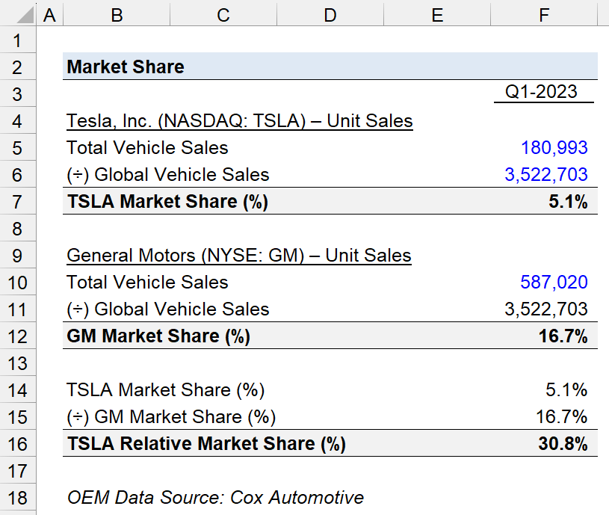This screenshot has height=515, width=609.
Task: Click GM Market Share 16.7% bold result
Action: 563,336
